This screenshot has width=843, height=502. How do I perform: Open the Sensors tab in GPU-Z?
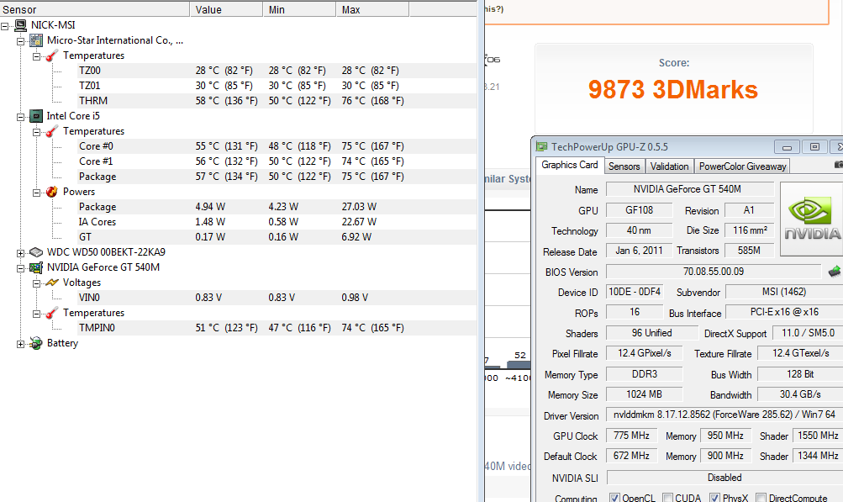click(624, 166)
